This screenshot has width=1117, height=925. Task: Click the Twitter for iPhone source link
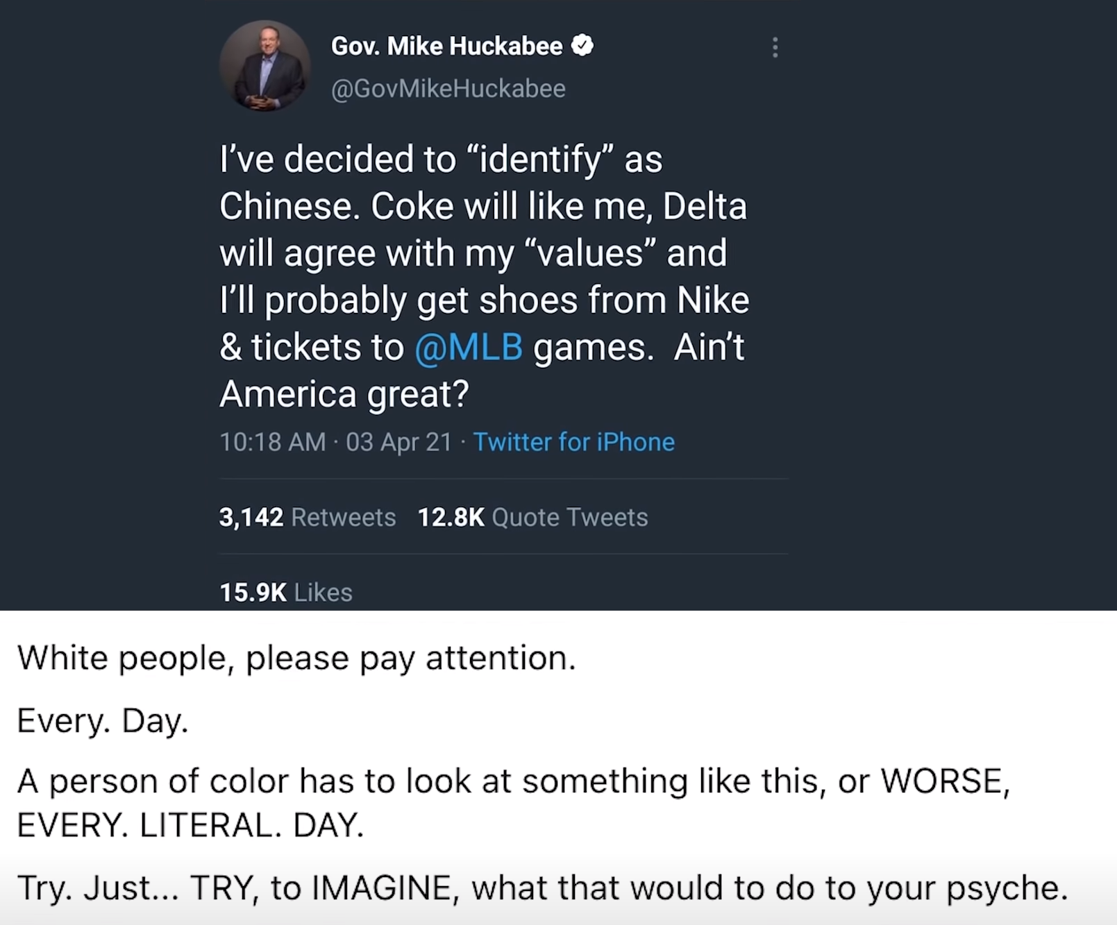tap(573, 442)
